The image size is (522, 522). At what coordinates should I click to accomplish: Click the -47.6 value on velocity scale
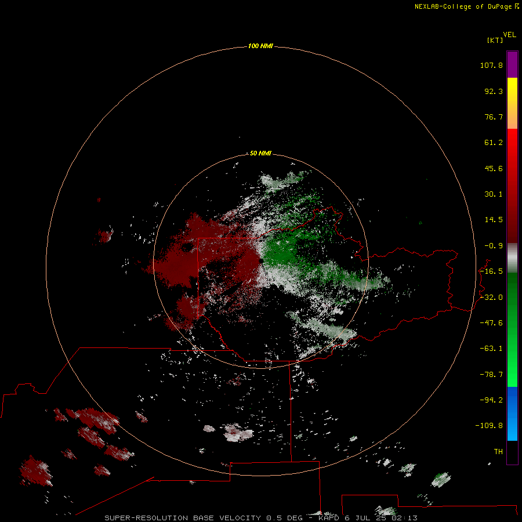click(491, 323)
